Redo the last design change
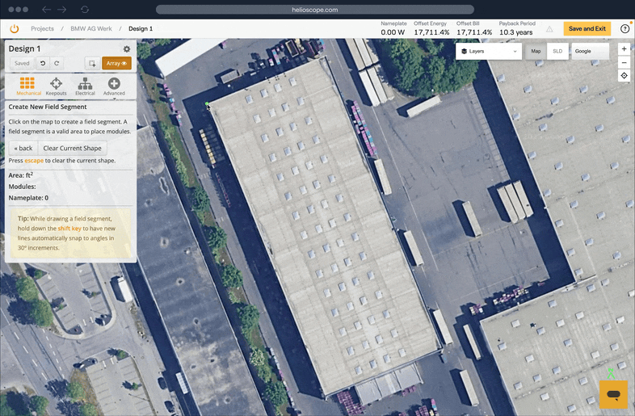Viewport: 635px width, 416px height. pyautogui.click(x=56, y=63)
